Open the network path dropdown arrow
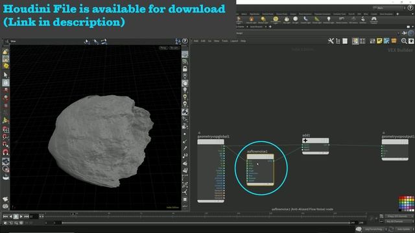415x233 pixels. 398,33
